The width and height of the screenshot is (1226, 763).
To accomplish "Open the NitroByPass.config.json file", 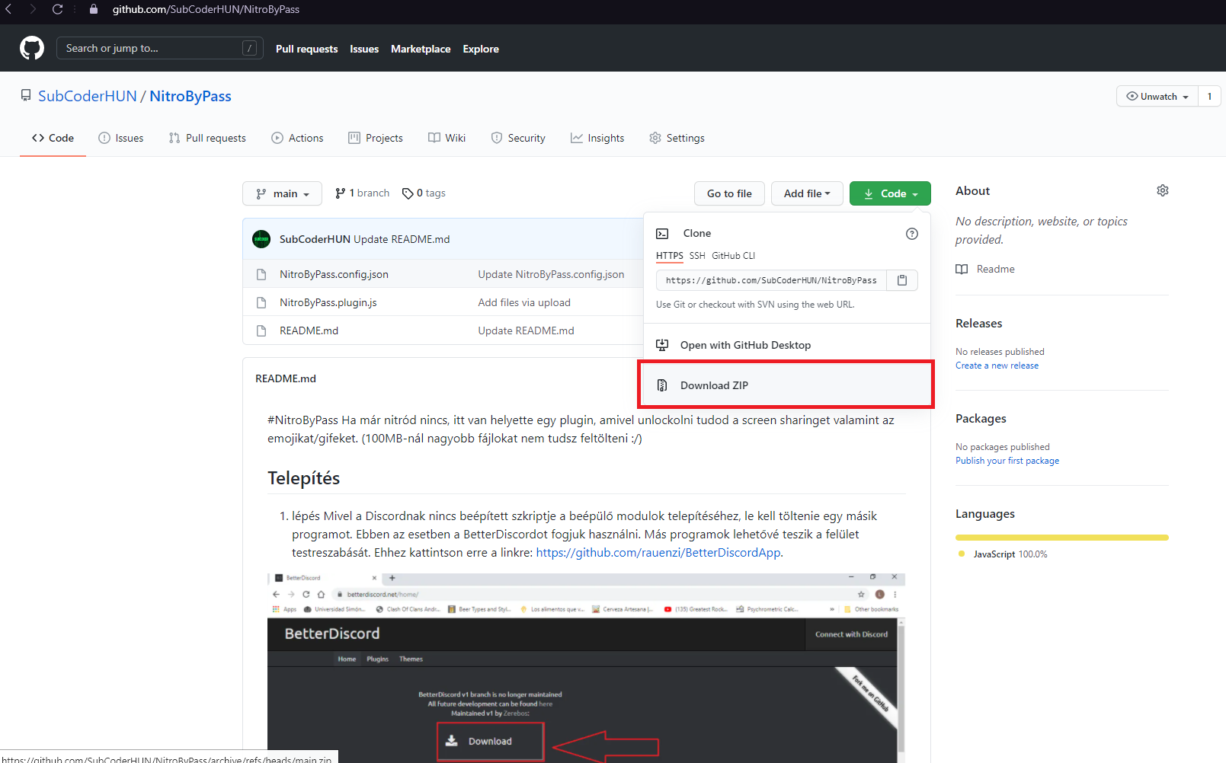I will coord(334,274).
